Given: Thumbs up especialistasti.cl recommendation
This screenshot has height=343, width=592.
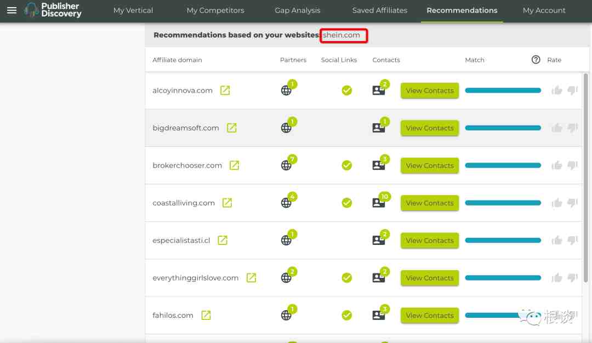Looking at the screenshot, I should pyautogui.click(x=557, y=240).
